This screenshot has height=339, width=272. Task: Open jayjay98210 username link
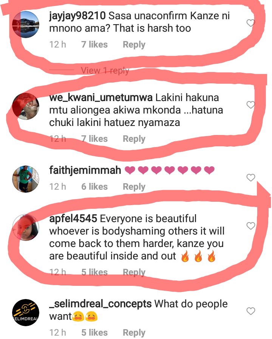pos(77,16)
